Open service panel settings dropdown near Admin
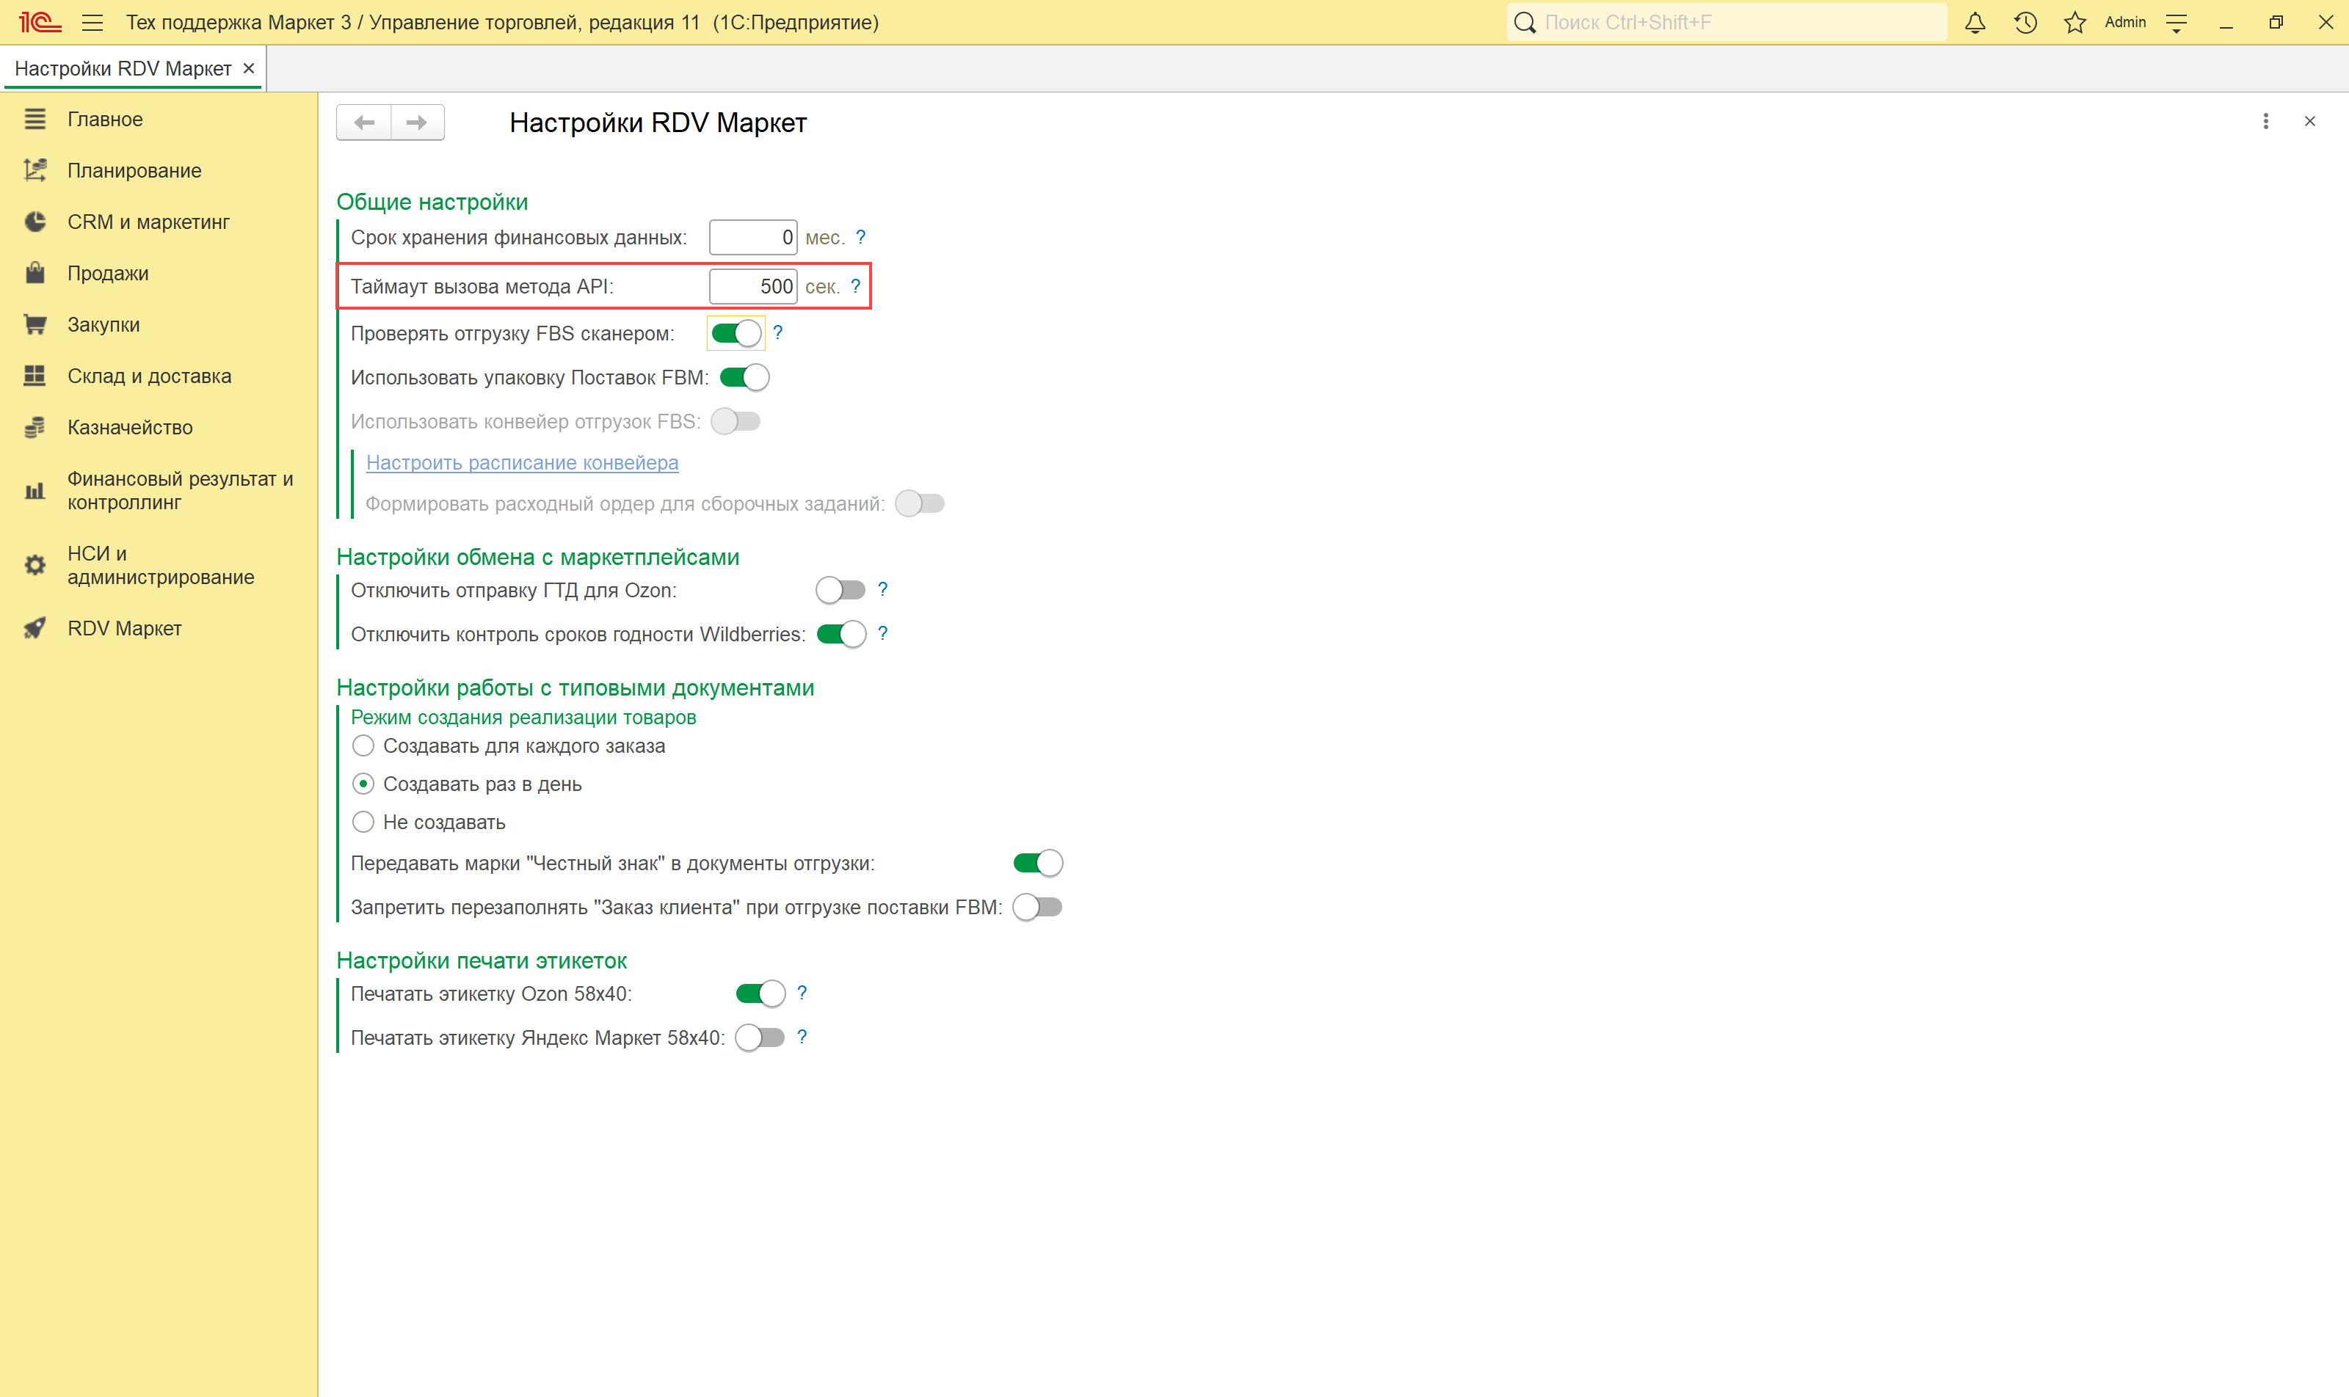This screenshot has height=1397, width=2349. tap(2176, 23)
